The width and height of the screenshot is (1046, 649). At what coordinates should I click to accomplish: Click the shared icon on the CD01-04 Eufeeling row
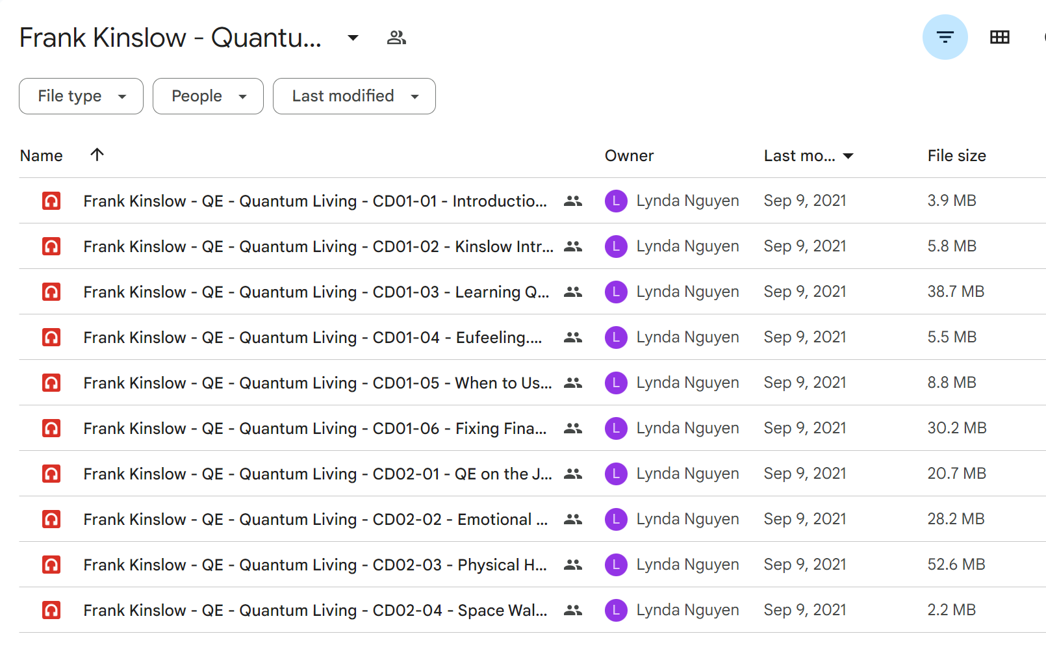tap(572, 337)
